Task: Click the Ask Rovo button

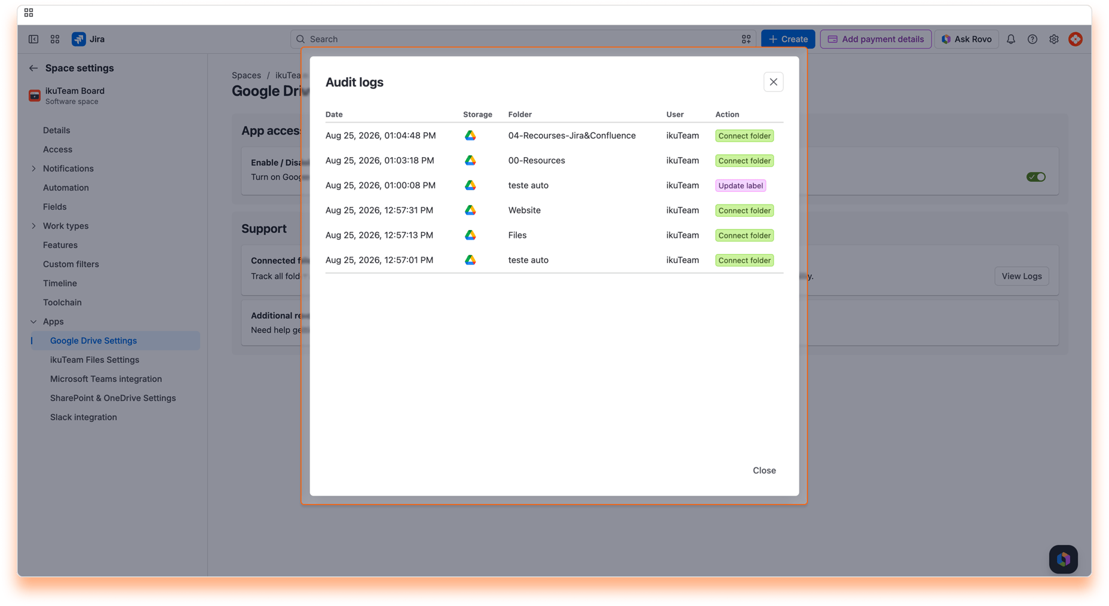Action: point(966,39)
